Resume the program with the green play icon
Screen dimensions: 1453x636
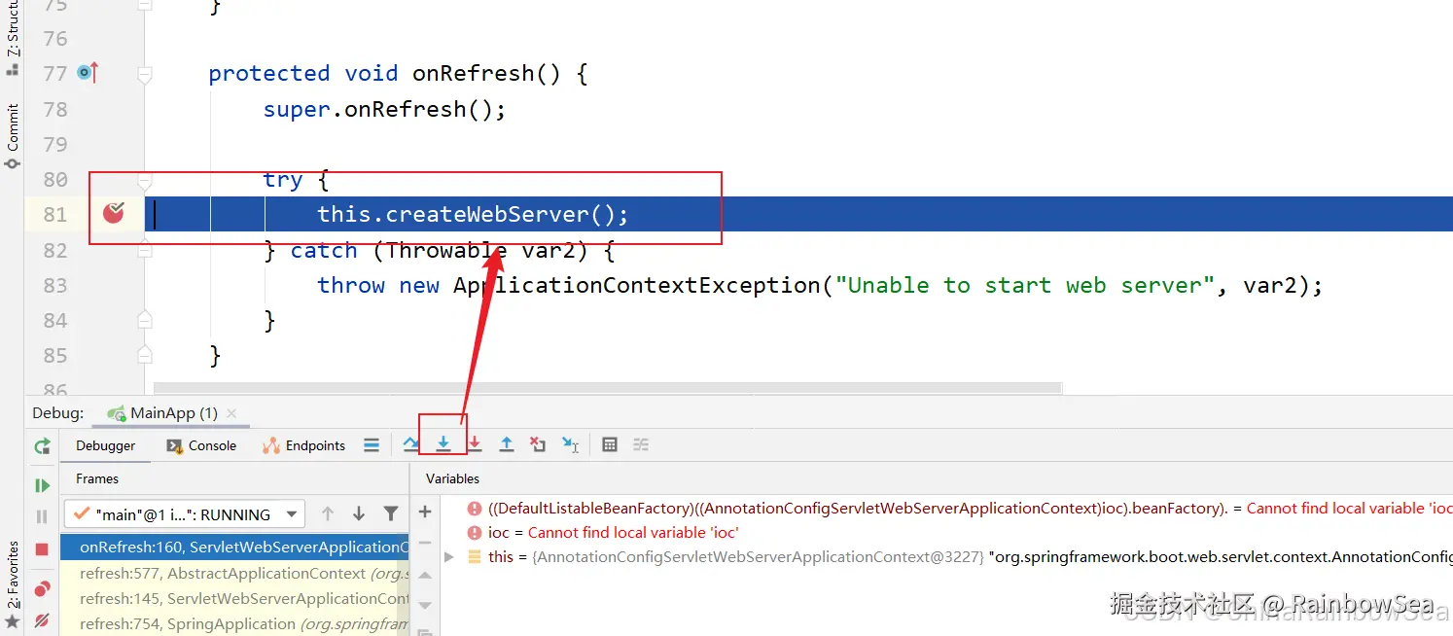pos(42,485)
